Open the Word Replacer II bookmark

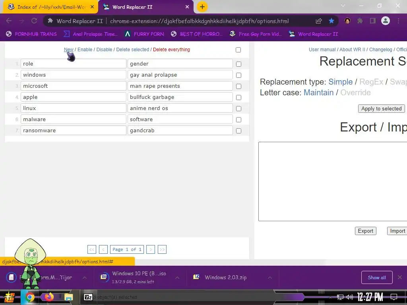(313, 34)
